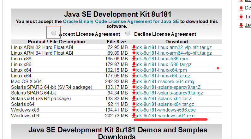Viewport: 251px width, 139px height.
Task: Select Decline License Agreement radio button
Action: point(128,33)
